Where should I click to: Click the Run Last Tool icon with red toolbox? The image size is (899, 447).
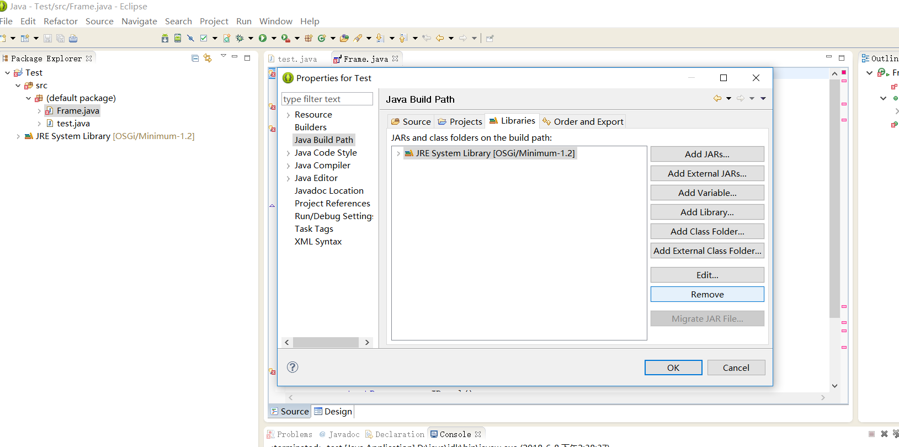click(x=285, y=38)
